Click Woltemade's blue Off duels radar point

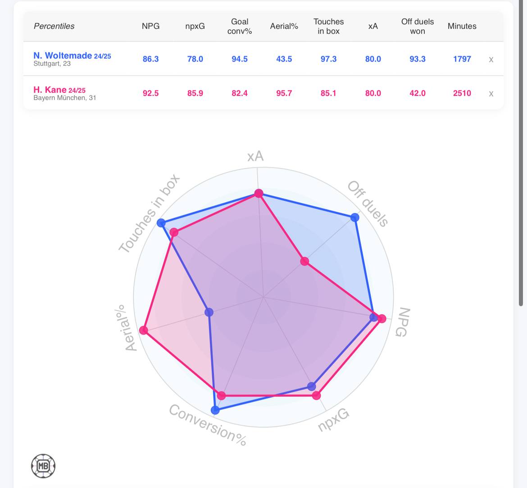click(x=355, y=217)
